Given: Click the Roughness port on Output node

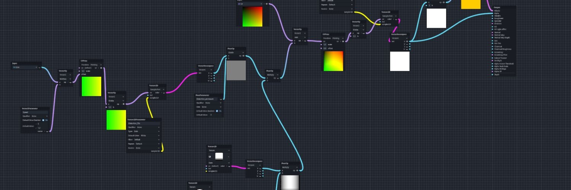Looking at the screenshot, I should coord(492,18).
